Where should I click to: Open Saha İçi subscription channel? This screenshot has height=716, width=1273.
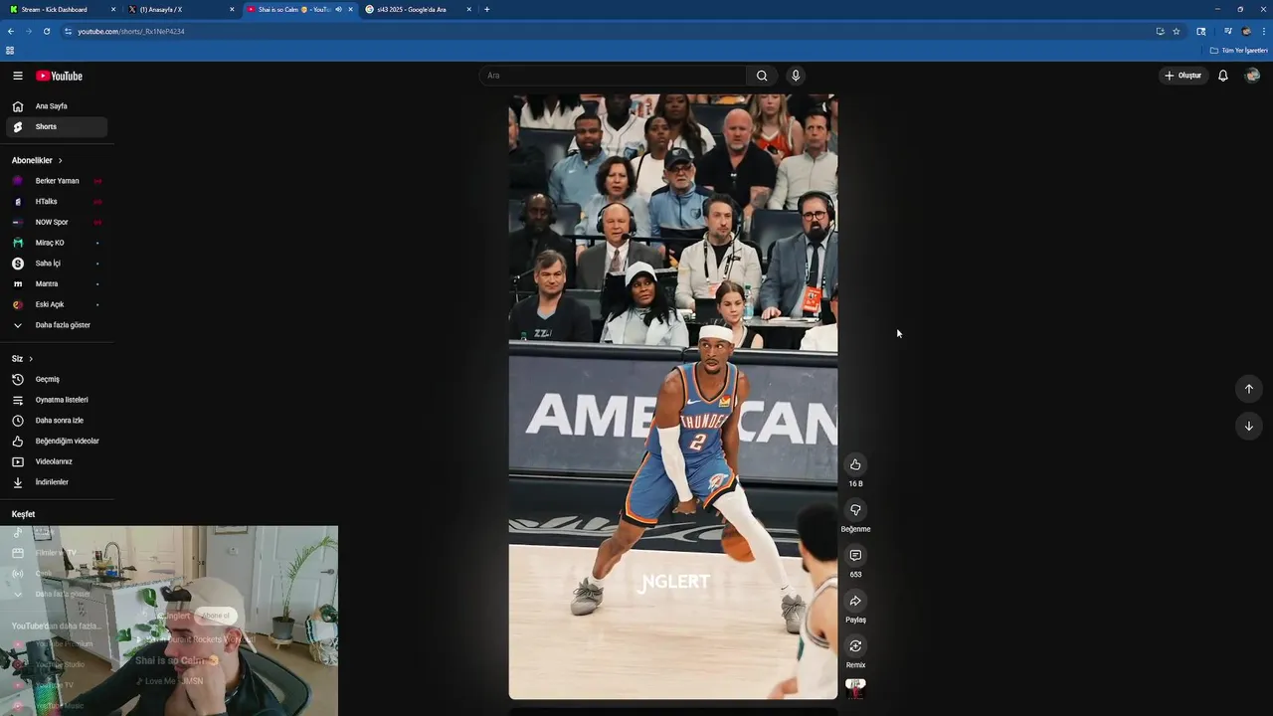click(57, 264)
